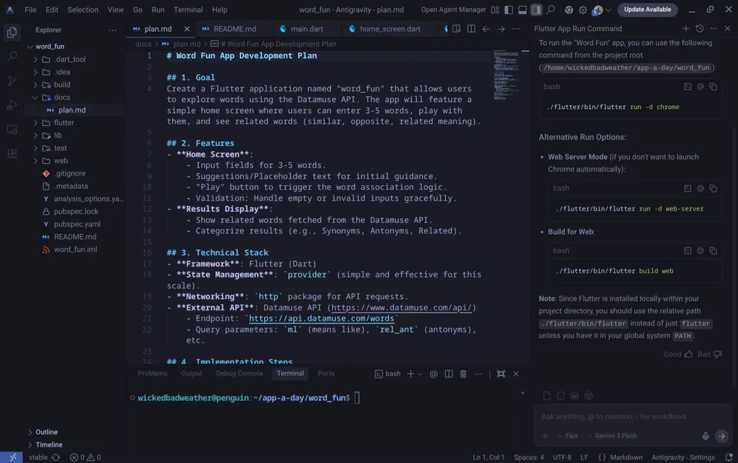Open the datamuse API words endpoint link
Viewport: 738px width, 463px height.
[x=322, y=319]
